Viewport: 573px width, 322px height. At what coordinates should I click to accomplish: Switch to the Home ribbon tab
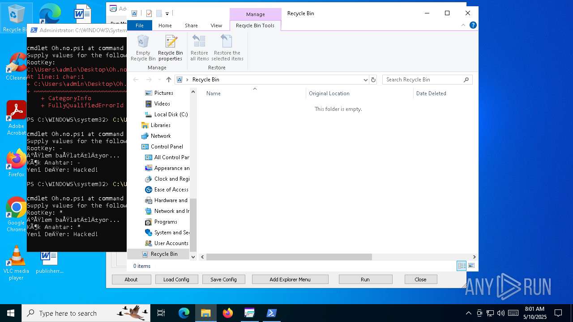click(x=165, y=25)
